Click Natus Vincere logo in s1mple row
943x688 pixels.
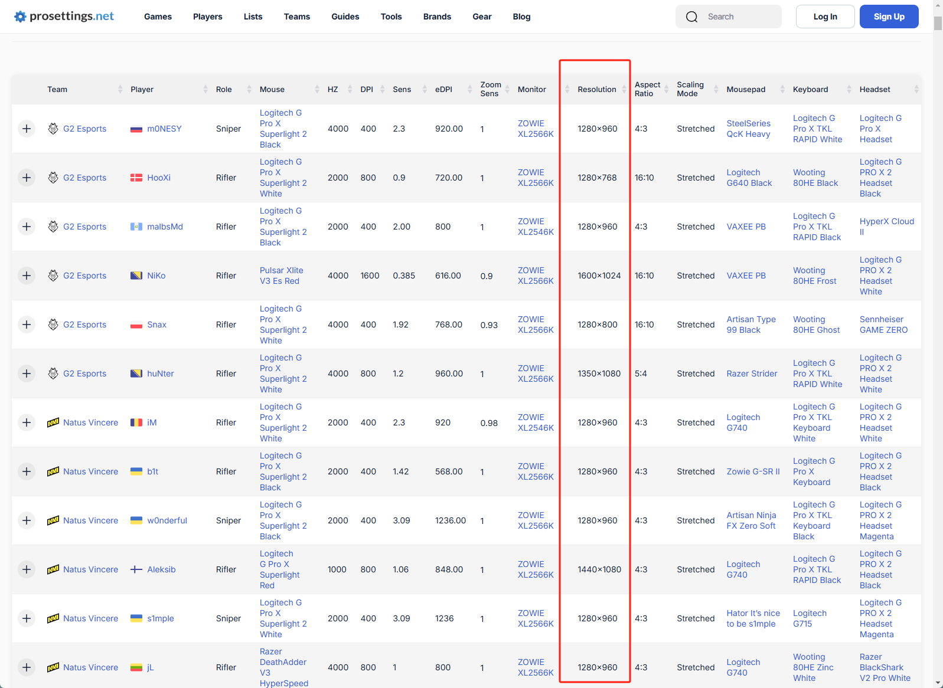(53, 618)
